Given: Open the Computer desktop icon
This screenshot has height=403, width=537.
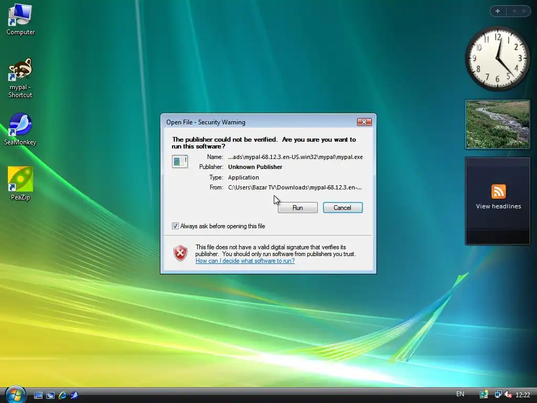Looking at the screenshot, I should [20, 19].
